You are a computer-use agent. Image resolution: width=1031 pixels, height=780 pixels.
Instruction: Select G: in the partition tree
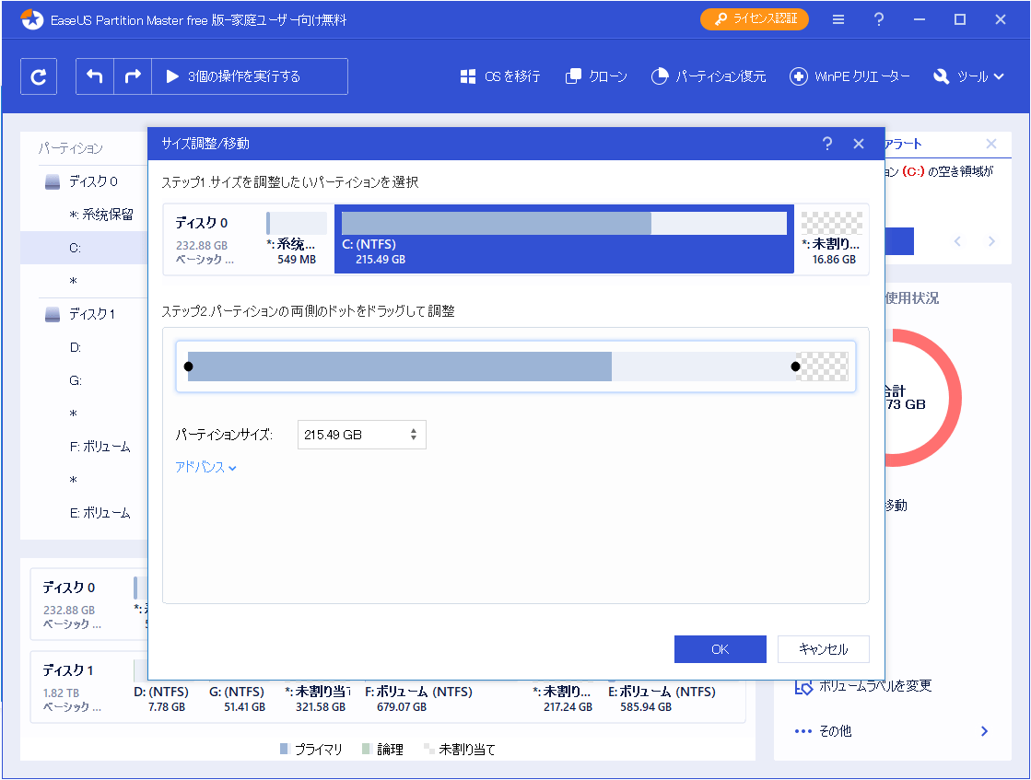pyautogui.click(x=84, y=380)
